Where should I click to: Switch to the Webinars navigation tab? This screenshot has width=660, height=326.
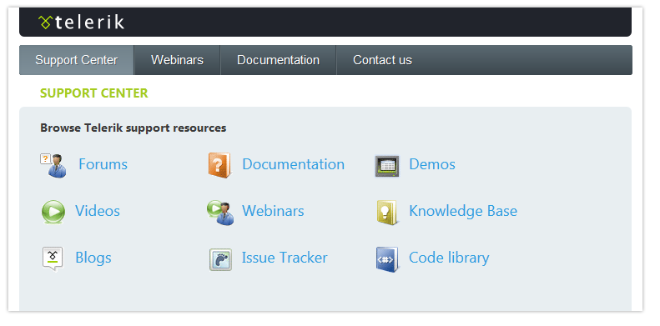tap(177, 60)
